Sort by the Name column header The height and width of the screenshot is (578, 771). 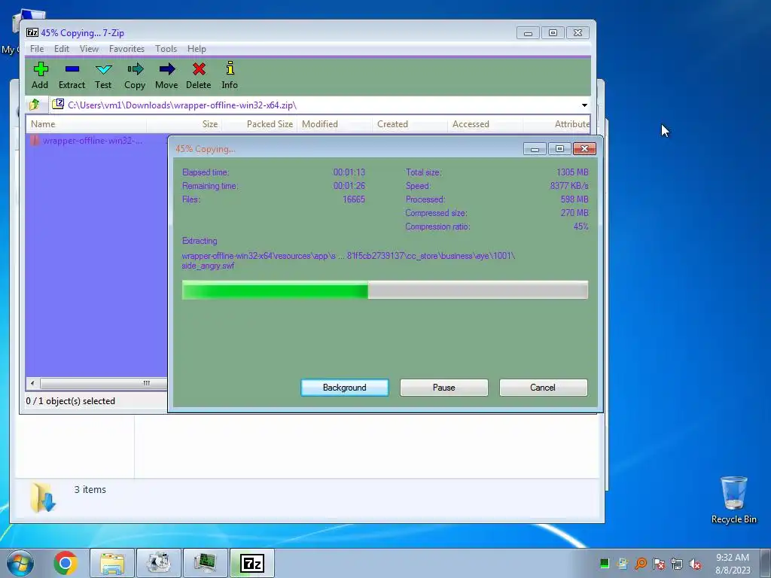[86, 124]
